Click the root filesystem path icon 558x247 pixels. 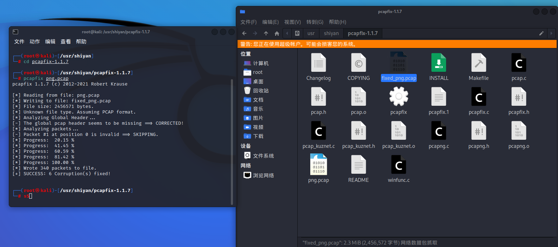(297, 33)
